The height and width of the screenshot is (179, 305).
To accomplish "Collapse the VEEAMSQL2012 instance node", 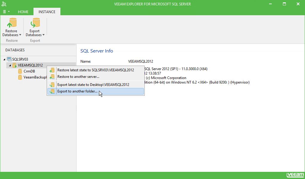I will click(x=10, y=65).
